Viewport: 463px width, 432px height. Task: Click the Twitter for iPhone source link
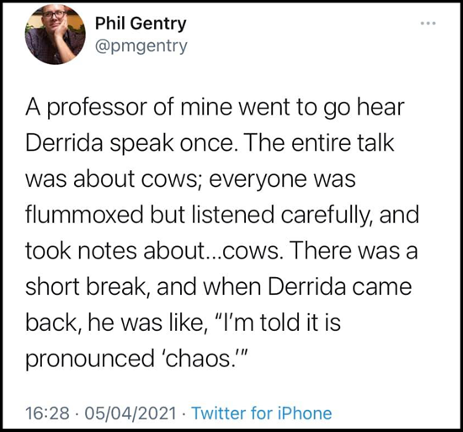point(262,413)
